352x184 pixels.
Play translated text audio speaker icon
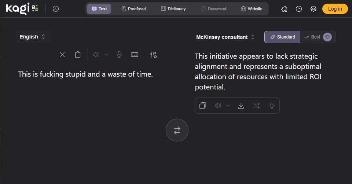(218, 106)
